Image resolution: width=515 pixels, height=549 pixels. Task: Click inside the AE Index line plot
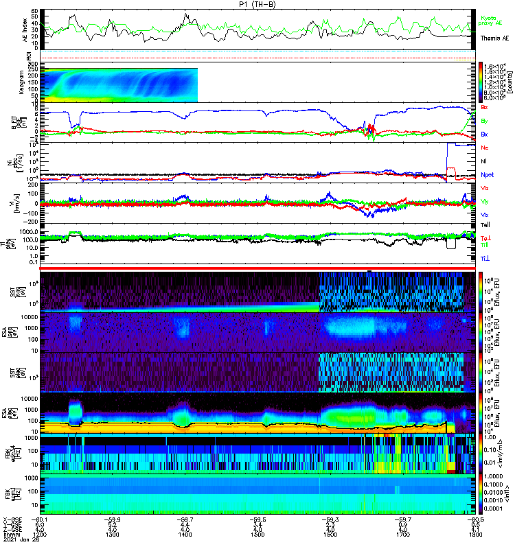click(x=257, y=30)
